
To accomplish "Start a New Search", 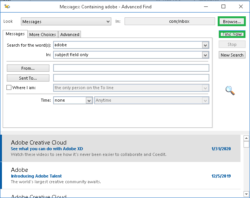I will coord(232,55).
